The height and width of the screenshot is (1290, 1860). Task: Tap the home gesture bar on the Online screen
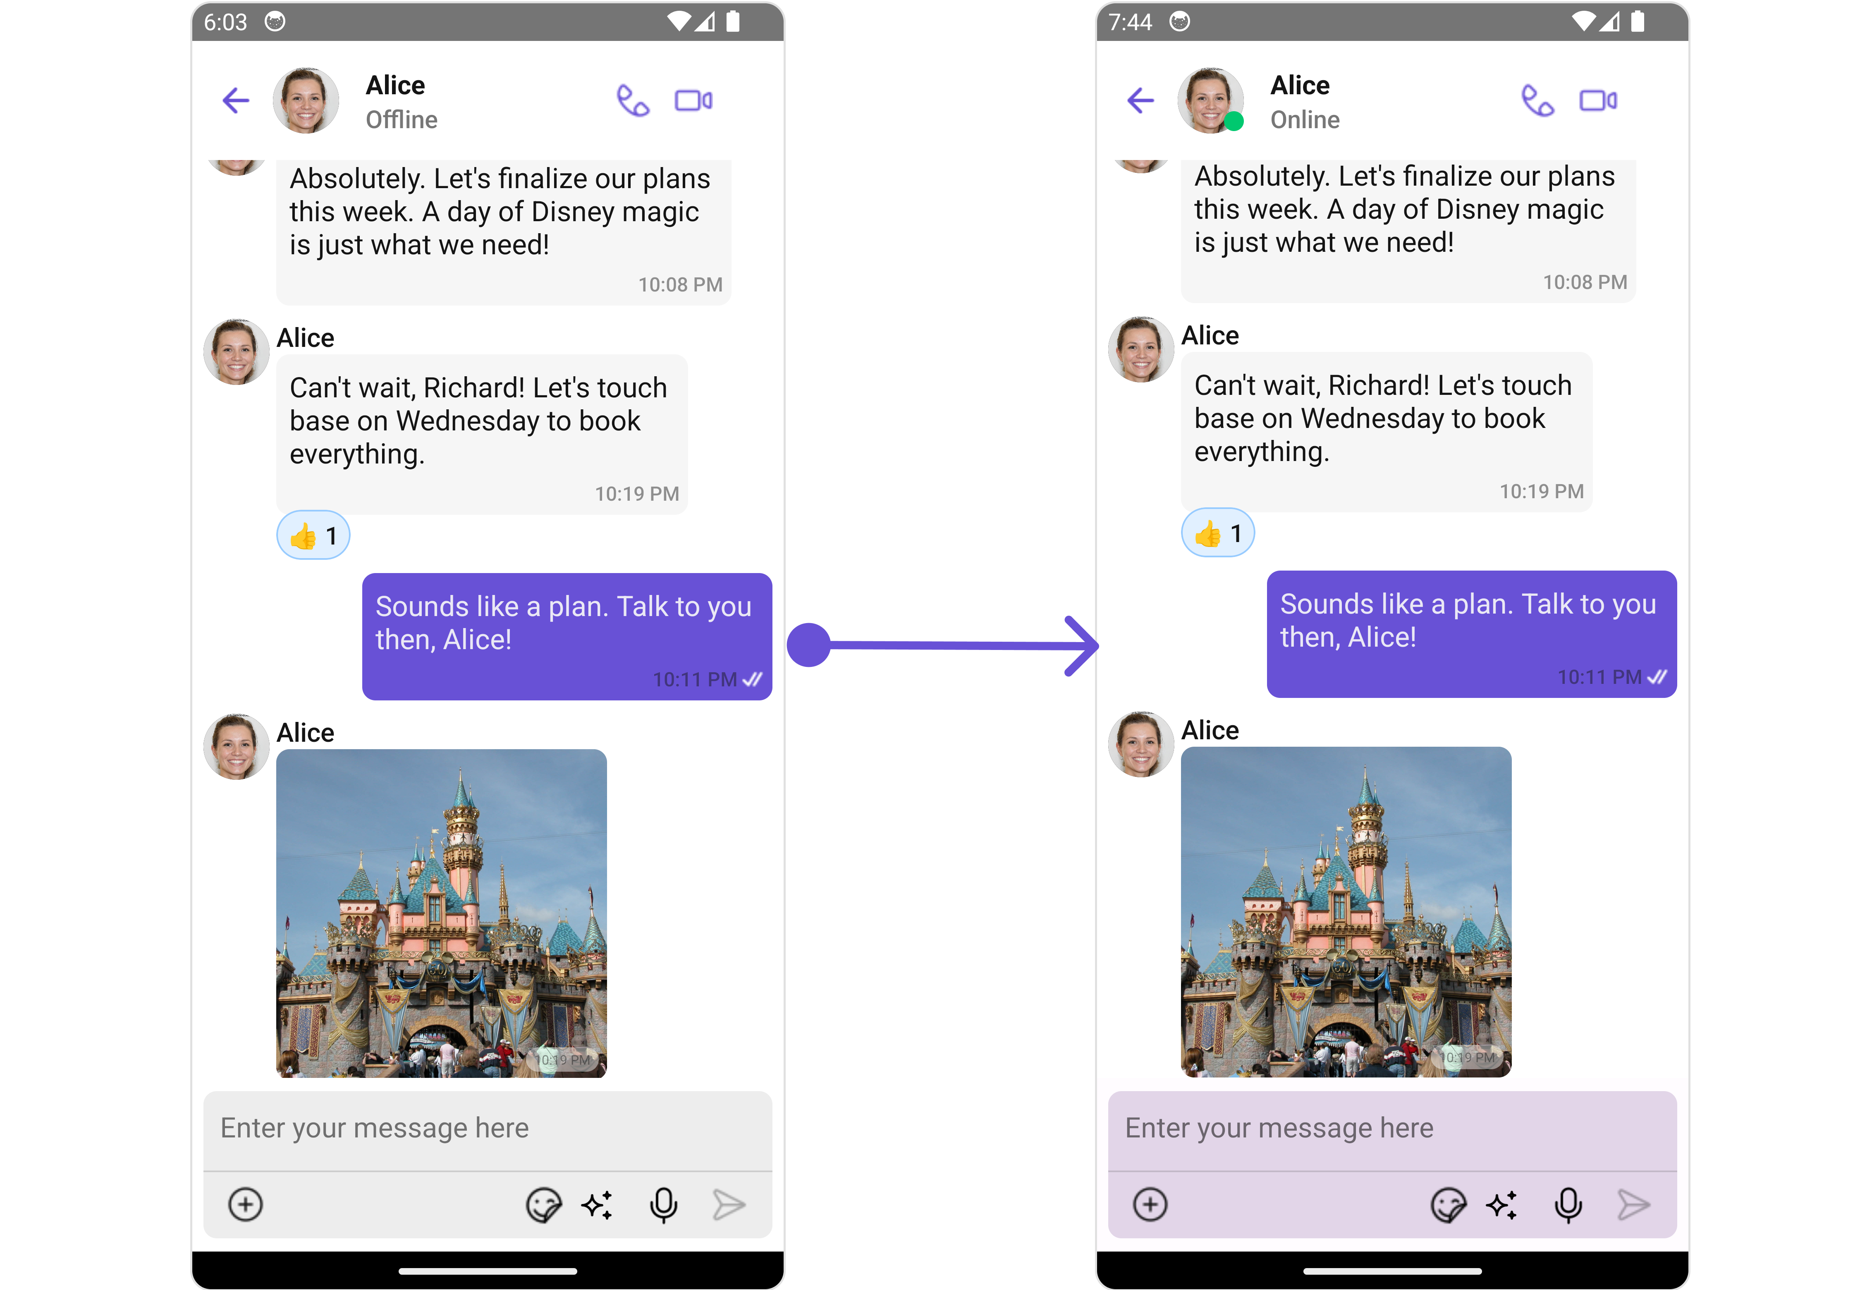click(1392, 1271)
